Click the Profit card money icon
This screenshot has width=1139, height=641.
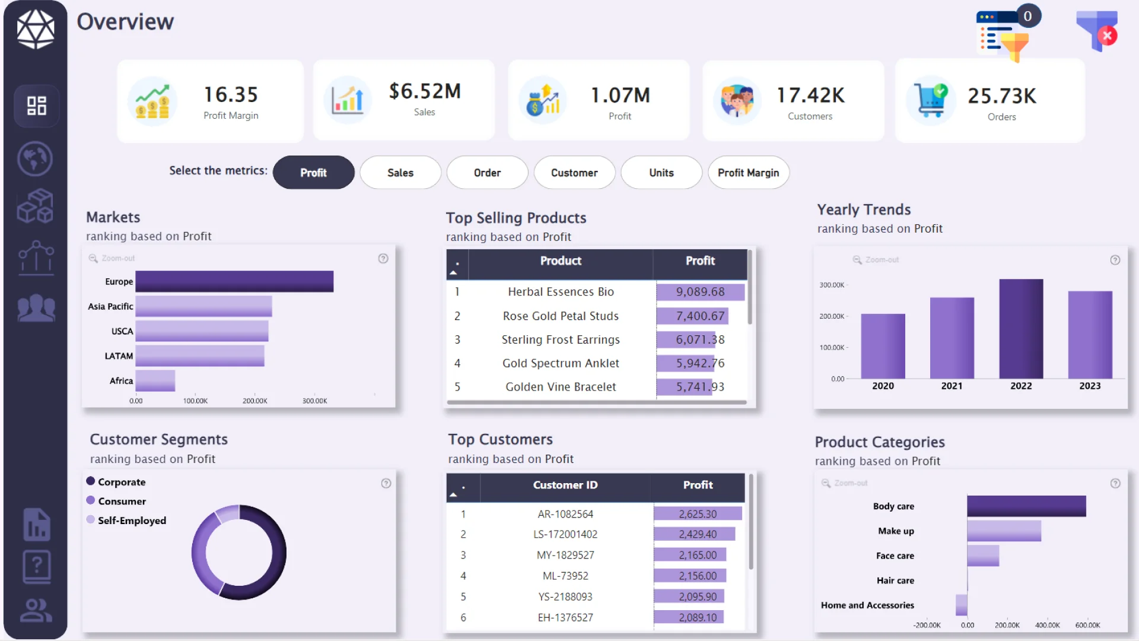543,100
